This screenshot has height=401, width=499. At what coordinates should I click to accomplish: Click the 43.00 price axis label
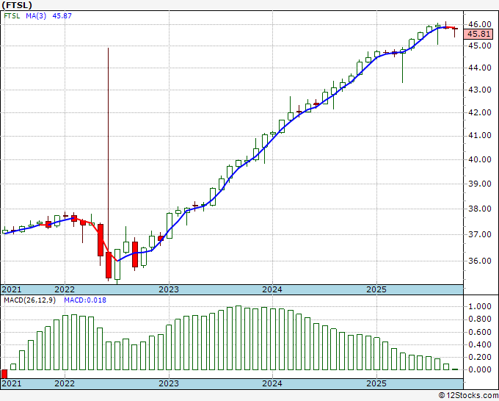(x=480, y=90)
